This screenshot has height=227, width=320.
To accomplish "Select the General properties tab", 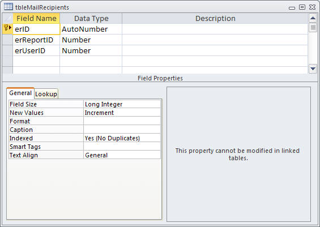I will pyautogui.click(x=20, y=93).
